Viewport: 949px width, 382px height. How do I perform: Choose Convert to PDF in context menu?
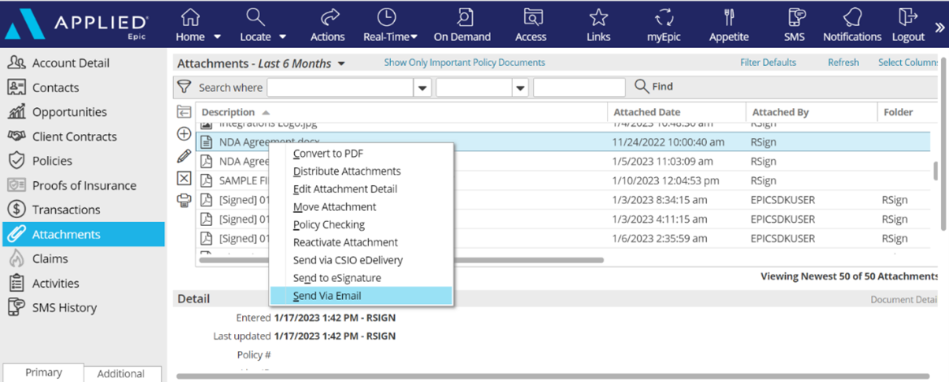pos(328,154)
